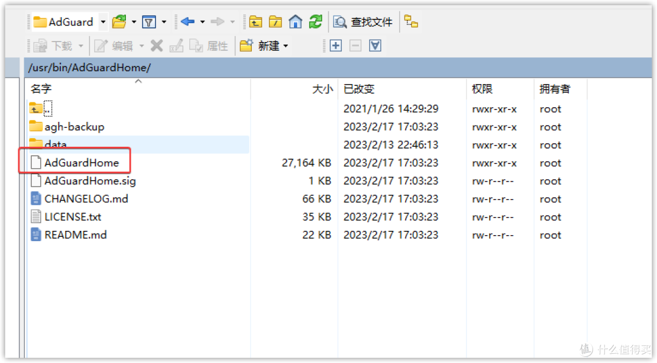Image resolution: width=657 pixels, height=363 pixels.
Task: Click the select files plus icon
Action: [335, 45]
